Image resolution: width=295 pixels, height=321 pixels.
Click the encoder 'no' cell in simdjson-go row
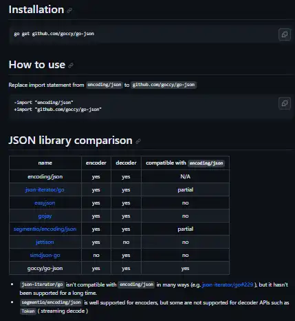[x=96, y=256]
